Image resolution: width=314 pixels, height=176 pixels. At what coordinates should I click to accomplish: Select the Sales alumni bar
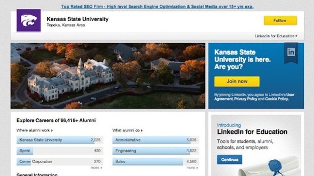coord(156,162)
